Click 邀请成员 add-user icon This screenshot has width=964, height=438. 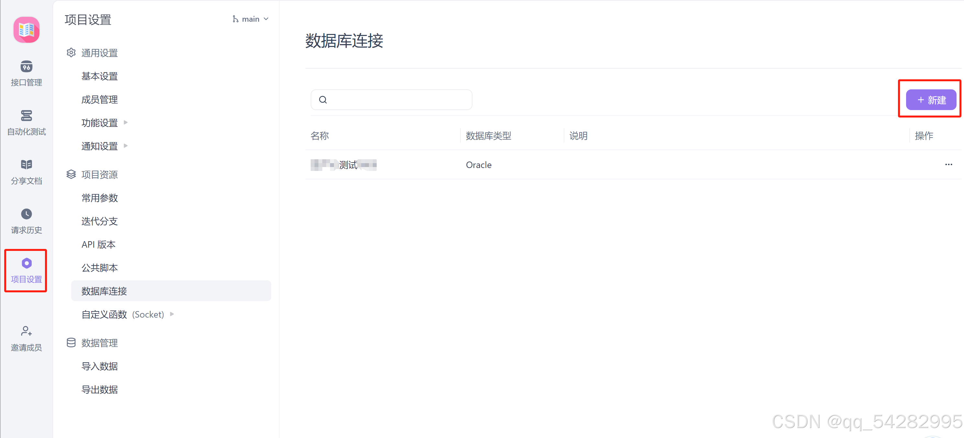click(26, 331)
